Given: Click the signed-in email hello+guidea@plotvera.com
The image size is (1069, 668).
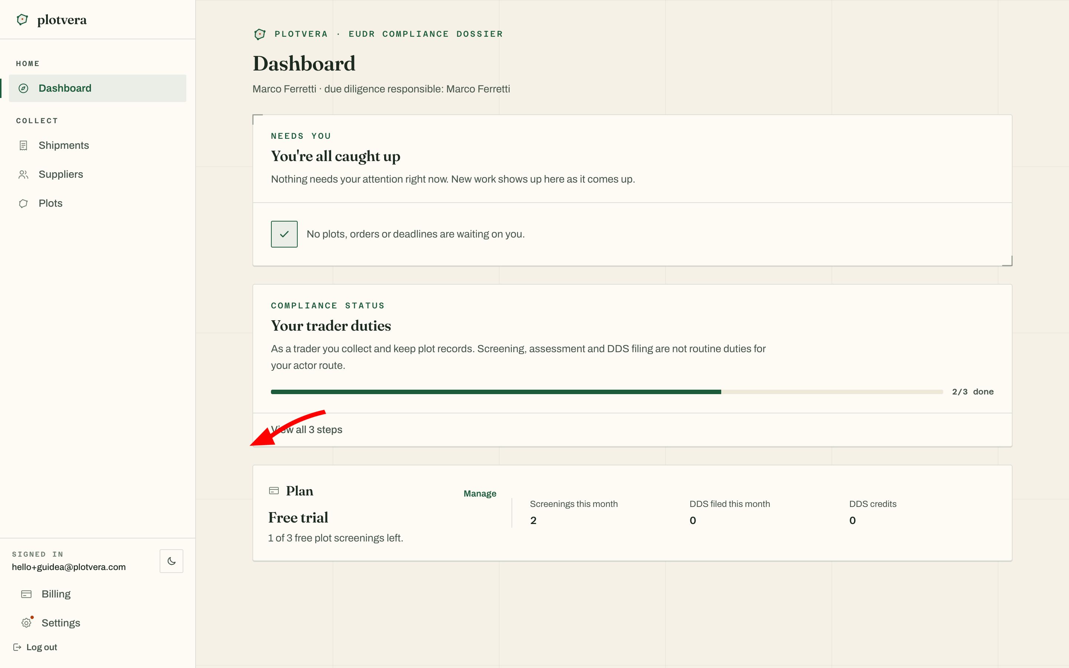Looking at the screenshot, I should (69, 567).
